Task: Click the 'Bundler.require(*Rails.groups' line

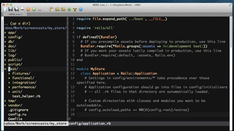Action: [x=144, y=46]
